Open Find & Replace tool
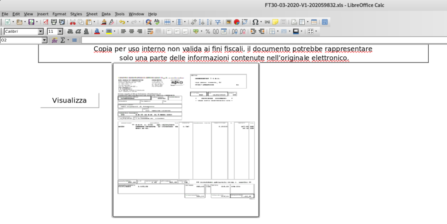Image resolution: width=447 pixels, height=224 pixels. point(148,22)
